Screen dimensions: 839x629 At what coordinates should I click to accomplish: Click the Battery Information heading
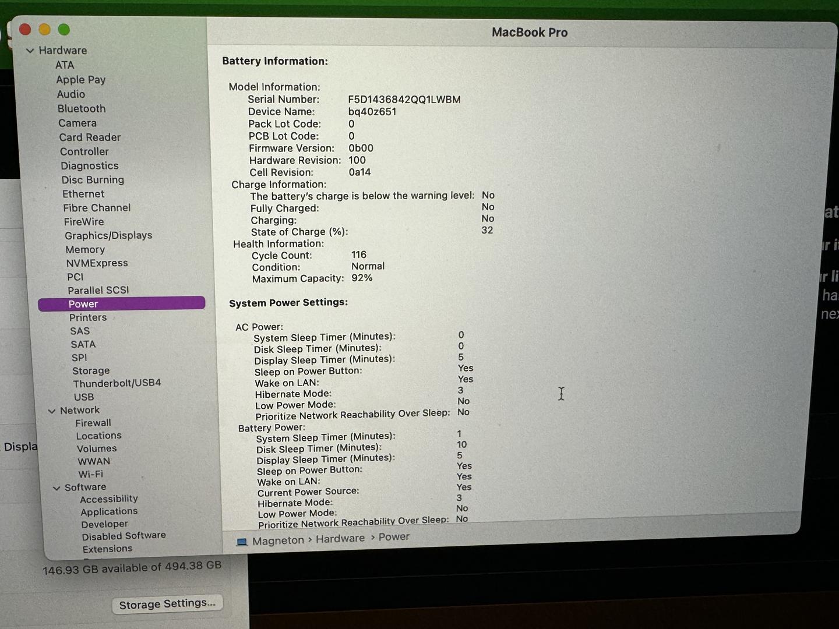275,61
